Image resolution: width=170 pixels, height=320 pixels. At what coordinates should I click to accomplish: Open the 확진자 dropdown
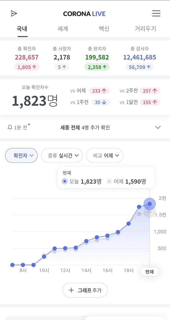tap(21, 155)
